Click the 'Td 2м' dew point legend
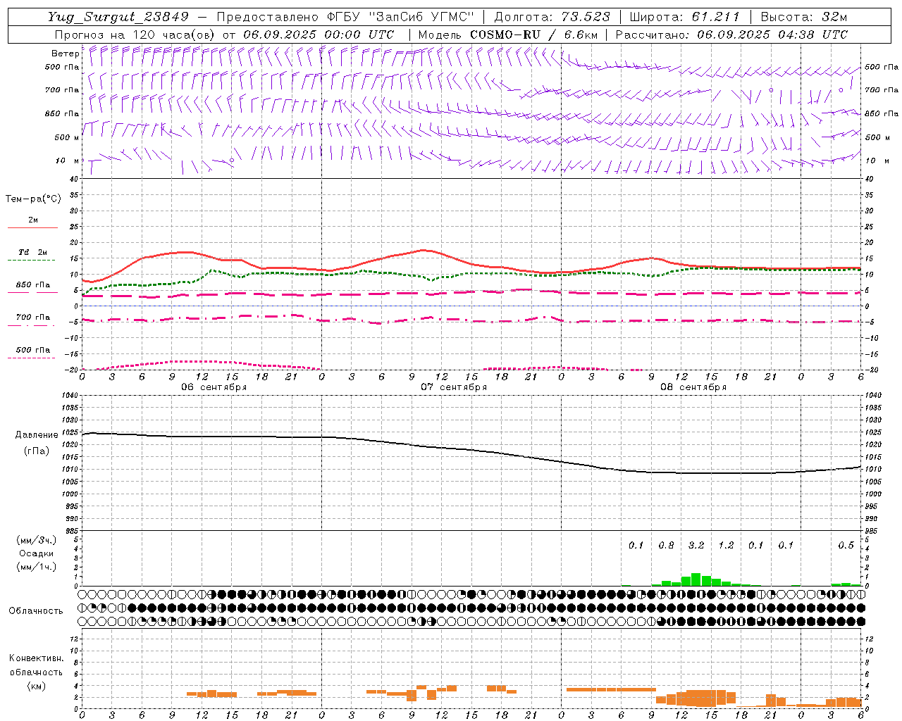Viewport: 902px width, 721px height. [33, 252]
